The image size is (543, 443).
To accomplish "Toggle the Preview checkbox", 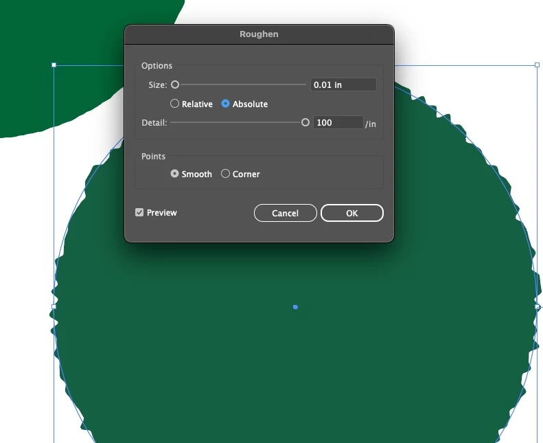I will (x=139, y=212).
